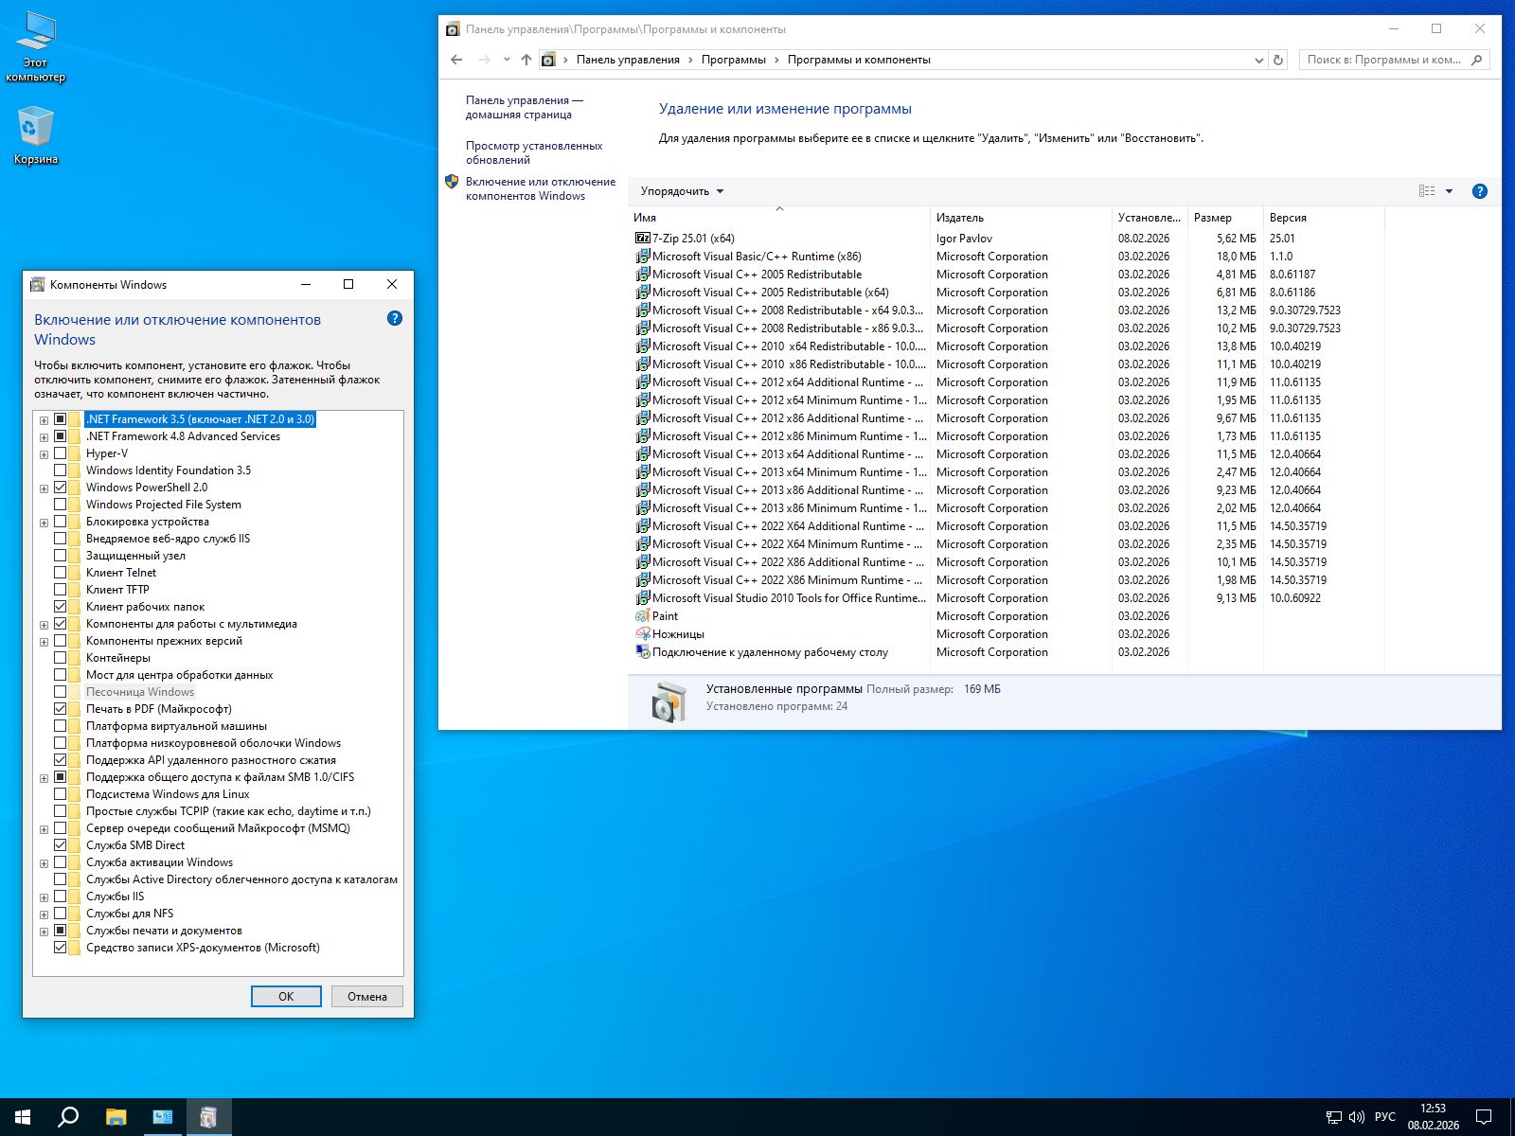This screenshot has height=1136, width=1515.
Task: Enable the Hyper-V checkbox
Action: [61, 453]
